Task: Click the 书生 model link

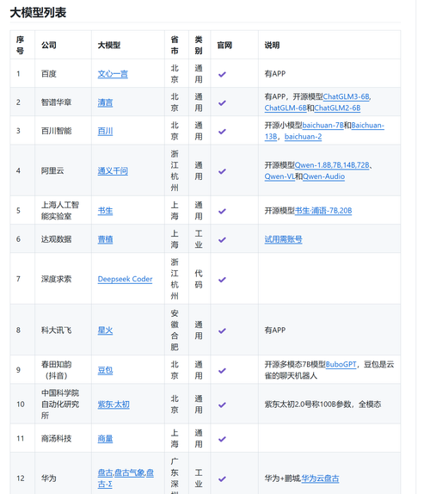Action: coord(105,211)
